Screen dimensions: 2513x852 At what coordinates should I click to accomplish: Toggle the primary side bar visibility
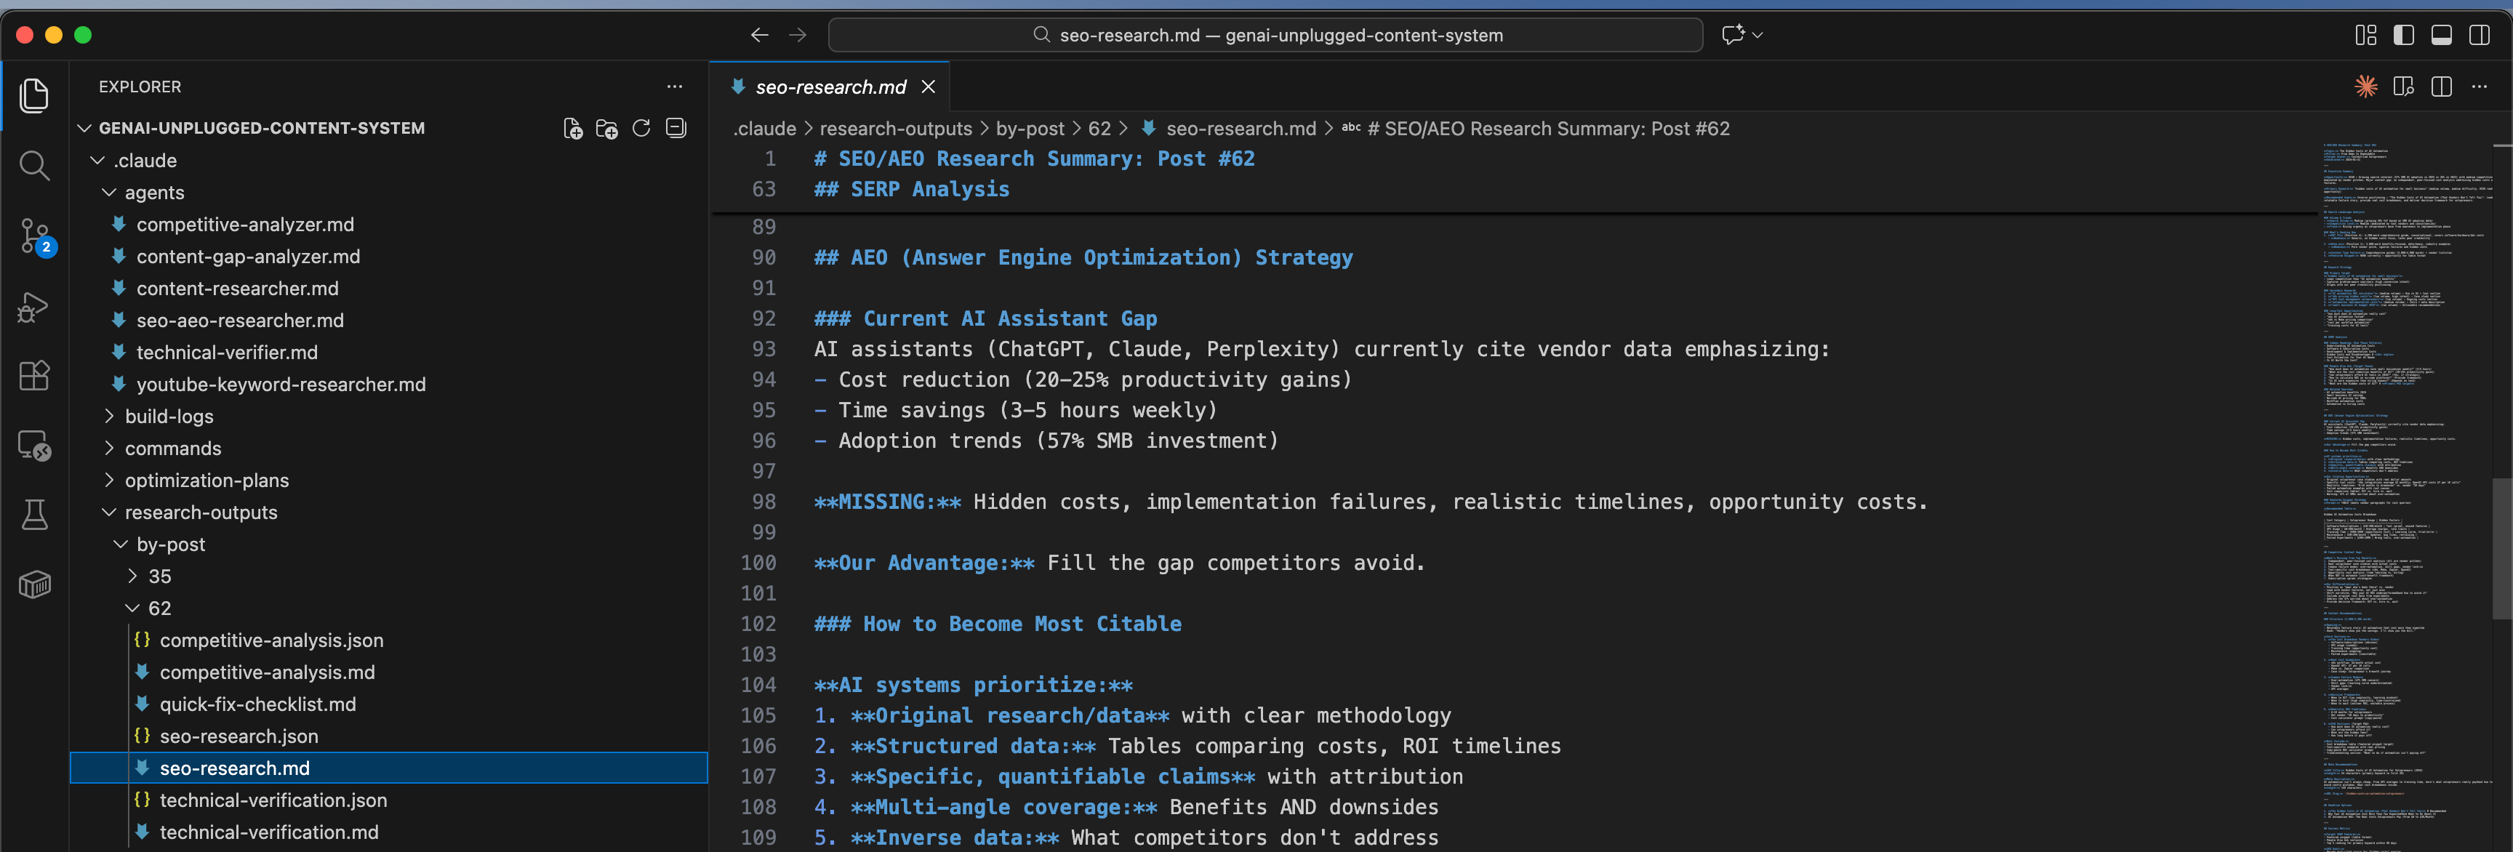tap(2404, 35)
